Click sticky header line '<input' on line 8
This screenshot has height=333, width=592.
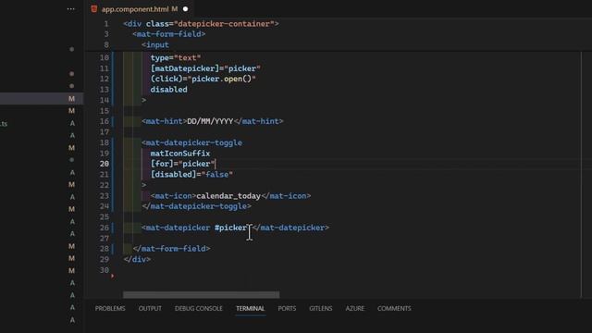coord(155,45)
